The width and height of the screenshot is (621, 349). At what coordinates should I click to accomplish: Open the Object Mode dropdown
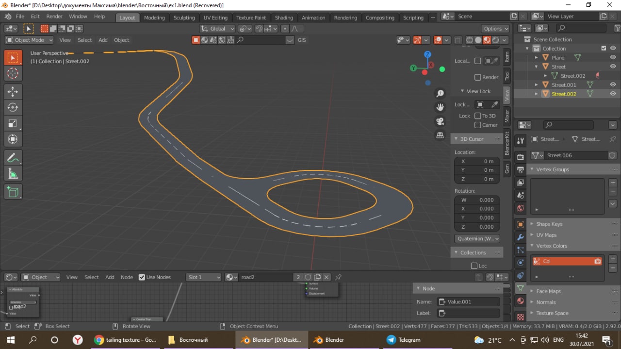30,40
